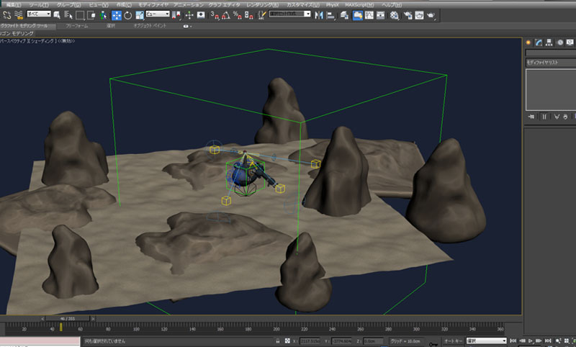Click the Select by Name icon

tap(68, 15)
